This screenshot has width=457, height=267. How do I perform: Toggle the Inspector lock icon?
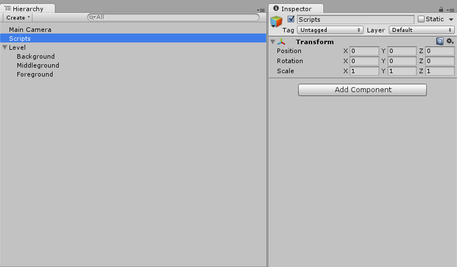coord(441,9)
